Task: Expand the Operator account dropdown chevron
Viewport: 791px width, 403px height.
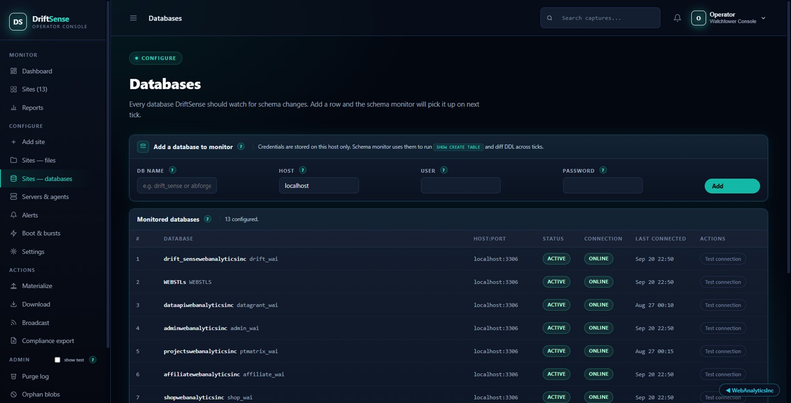Action: pyautogui.click(x=763, y=18)
